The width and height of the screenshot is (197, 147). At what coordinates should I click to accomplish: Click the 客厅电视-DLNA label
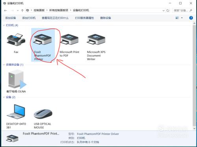click(x=16, y=92)
